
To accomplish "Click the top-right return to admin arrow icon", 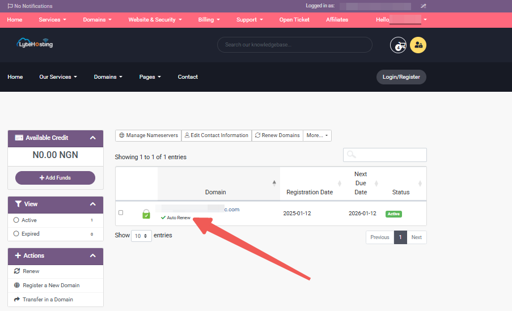I will pos(423,6).
